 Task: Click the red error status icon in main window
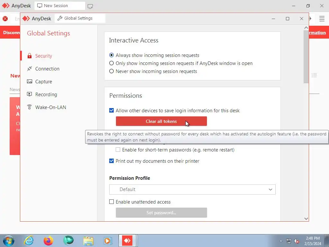pos(5,19)
